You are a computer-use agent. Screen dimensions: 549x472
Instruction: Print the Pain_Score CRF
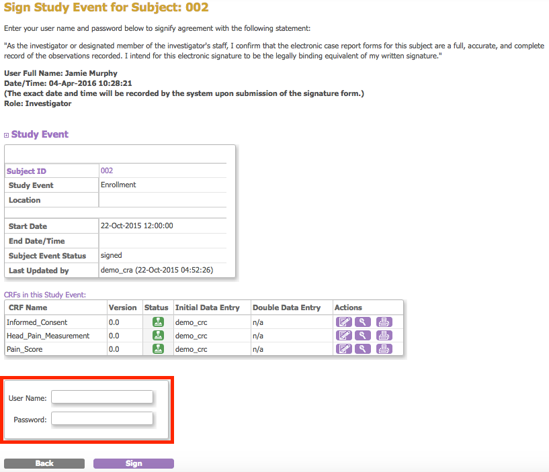[384, 348]
